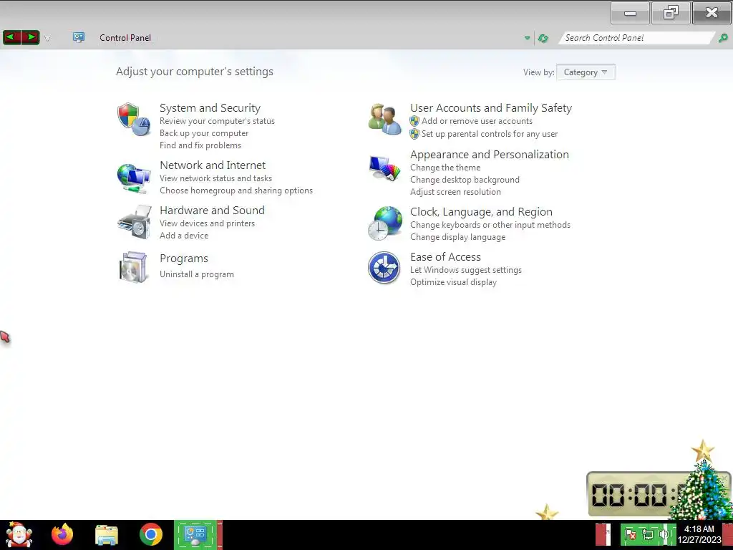Viewport: 733px width, 550px height.
Task: Open System and Security heading link
Action: pyautogui.click(x=210, y=108)
